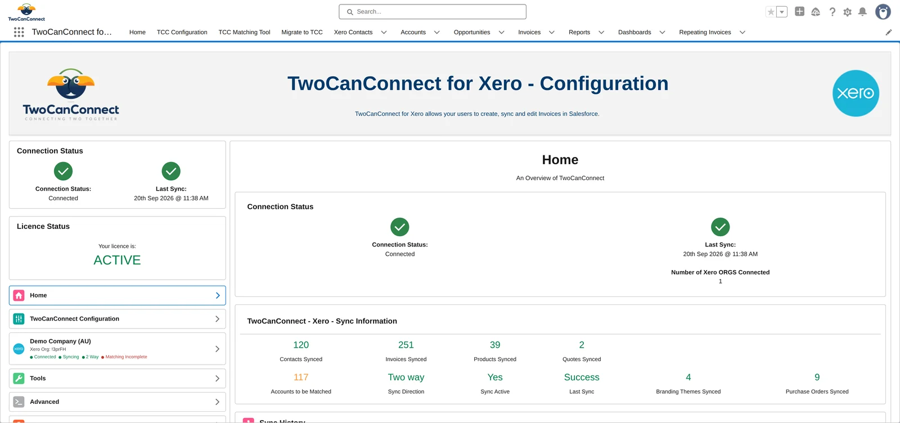Viewport: 900px width, 423px height.
Task: Click the large TwoCanConnect toucan banner logo
Action: pos(71,94)
